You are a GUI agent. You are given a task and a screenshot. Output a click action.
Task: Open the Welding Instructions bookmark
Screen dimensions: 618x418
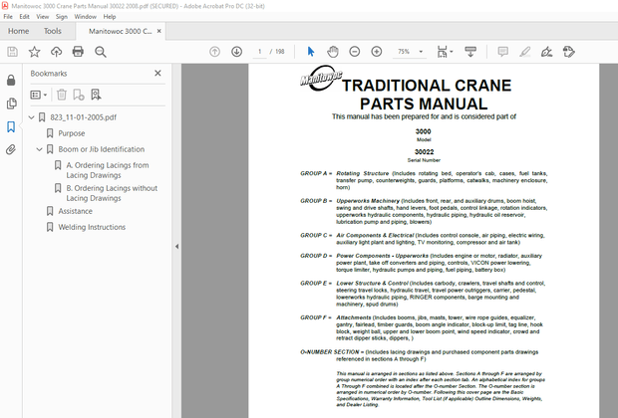(92, 227)
